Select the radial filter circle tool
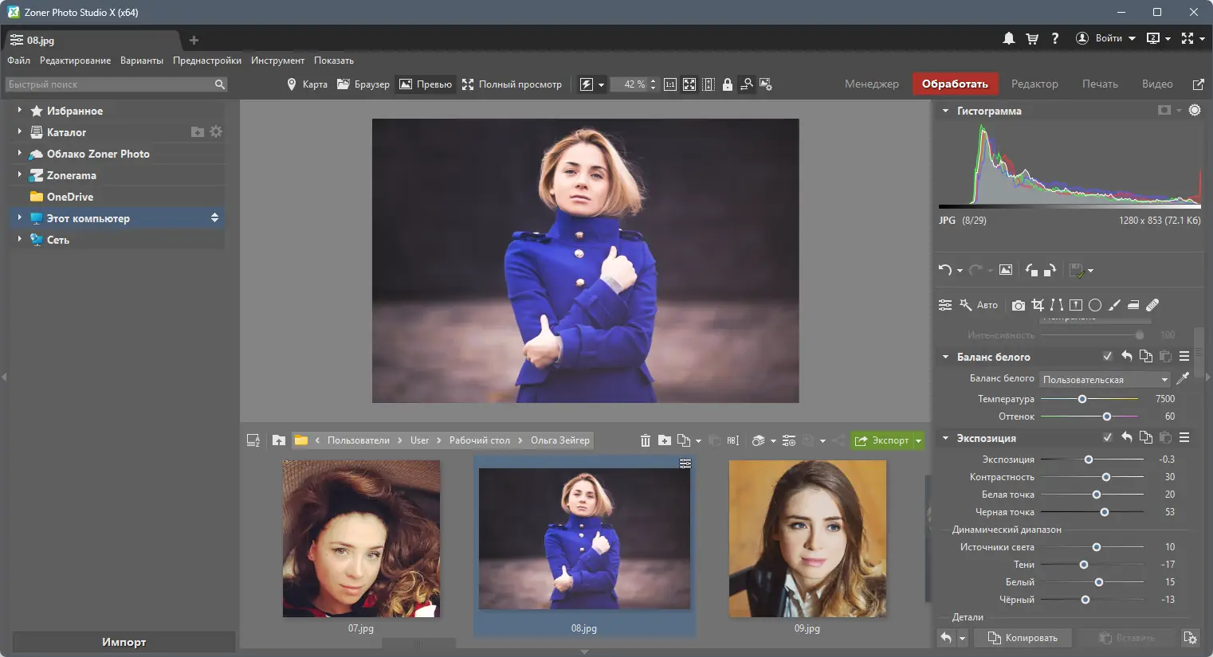The width and height of the screenshot is (1213, 657). pyautogui.click(x=1095, y=305)
